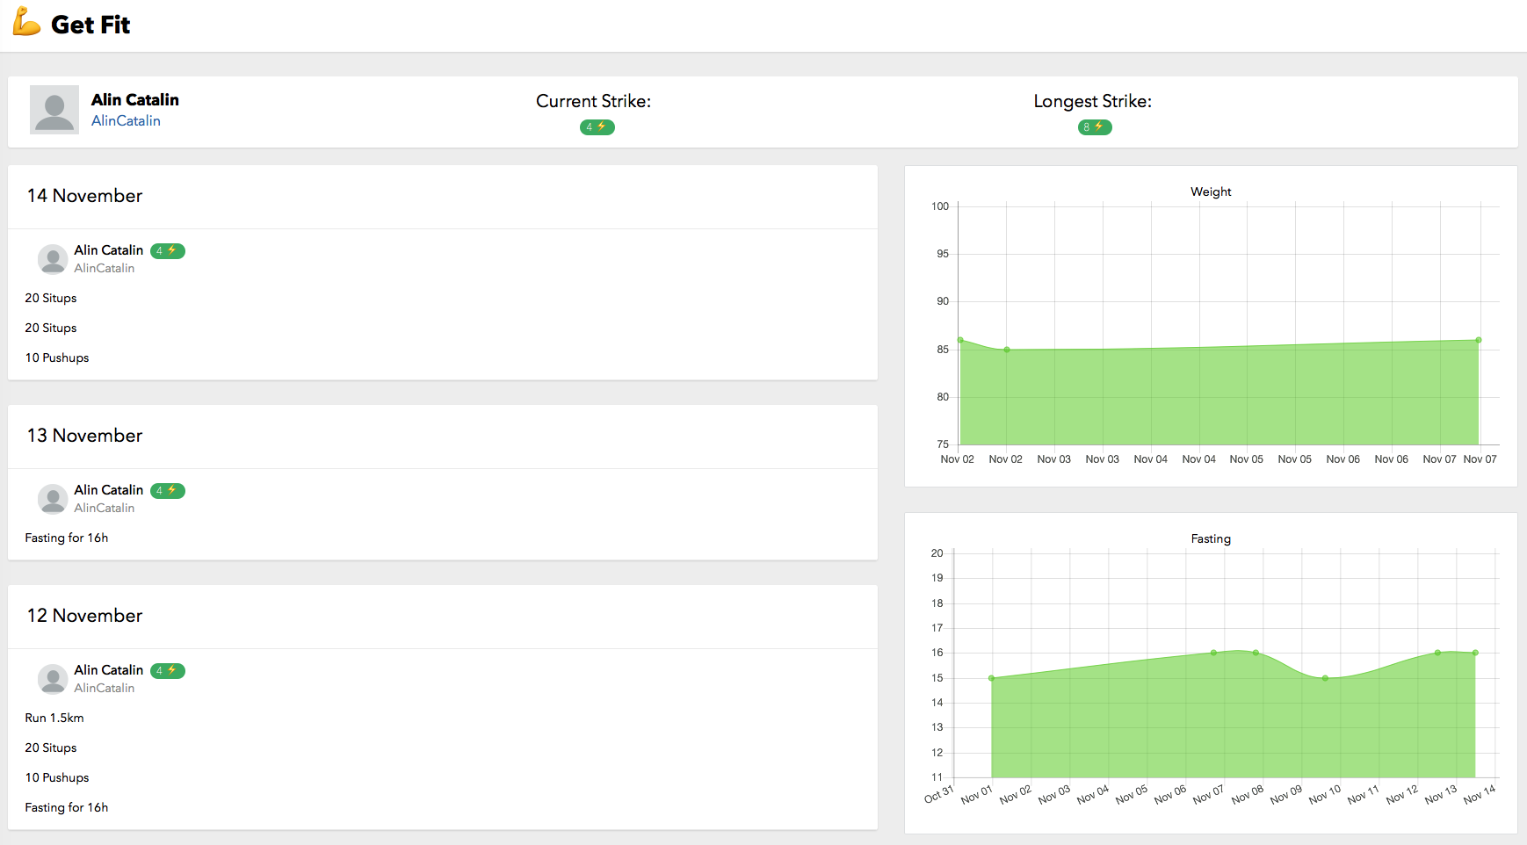Click the Get Fit title
This screenshot has height=845, width=1527.
(x=90, y=25)
